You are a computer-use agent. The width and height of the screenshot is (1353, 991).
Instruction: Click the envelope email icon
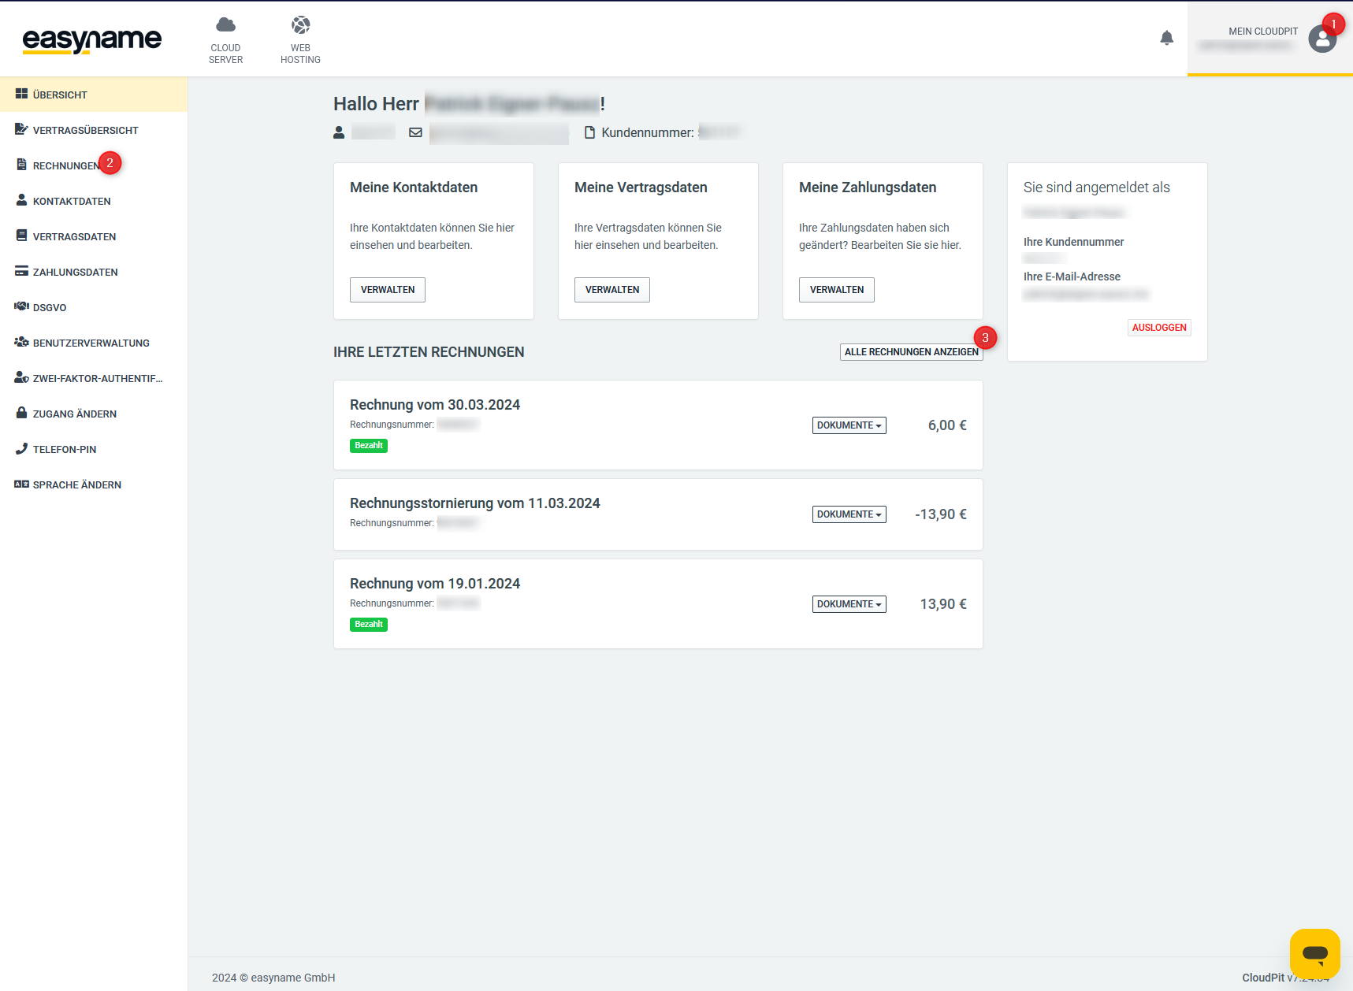(415, 132)
